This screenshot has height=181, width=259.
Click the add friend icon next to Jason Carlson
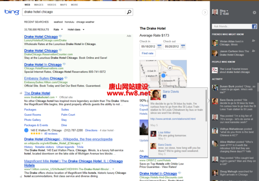(x=253, y=51)
